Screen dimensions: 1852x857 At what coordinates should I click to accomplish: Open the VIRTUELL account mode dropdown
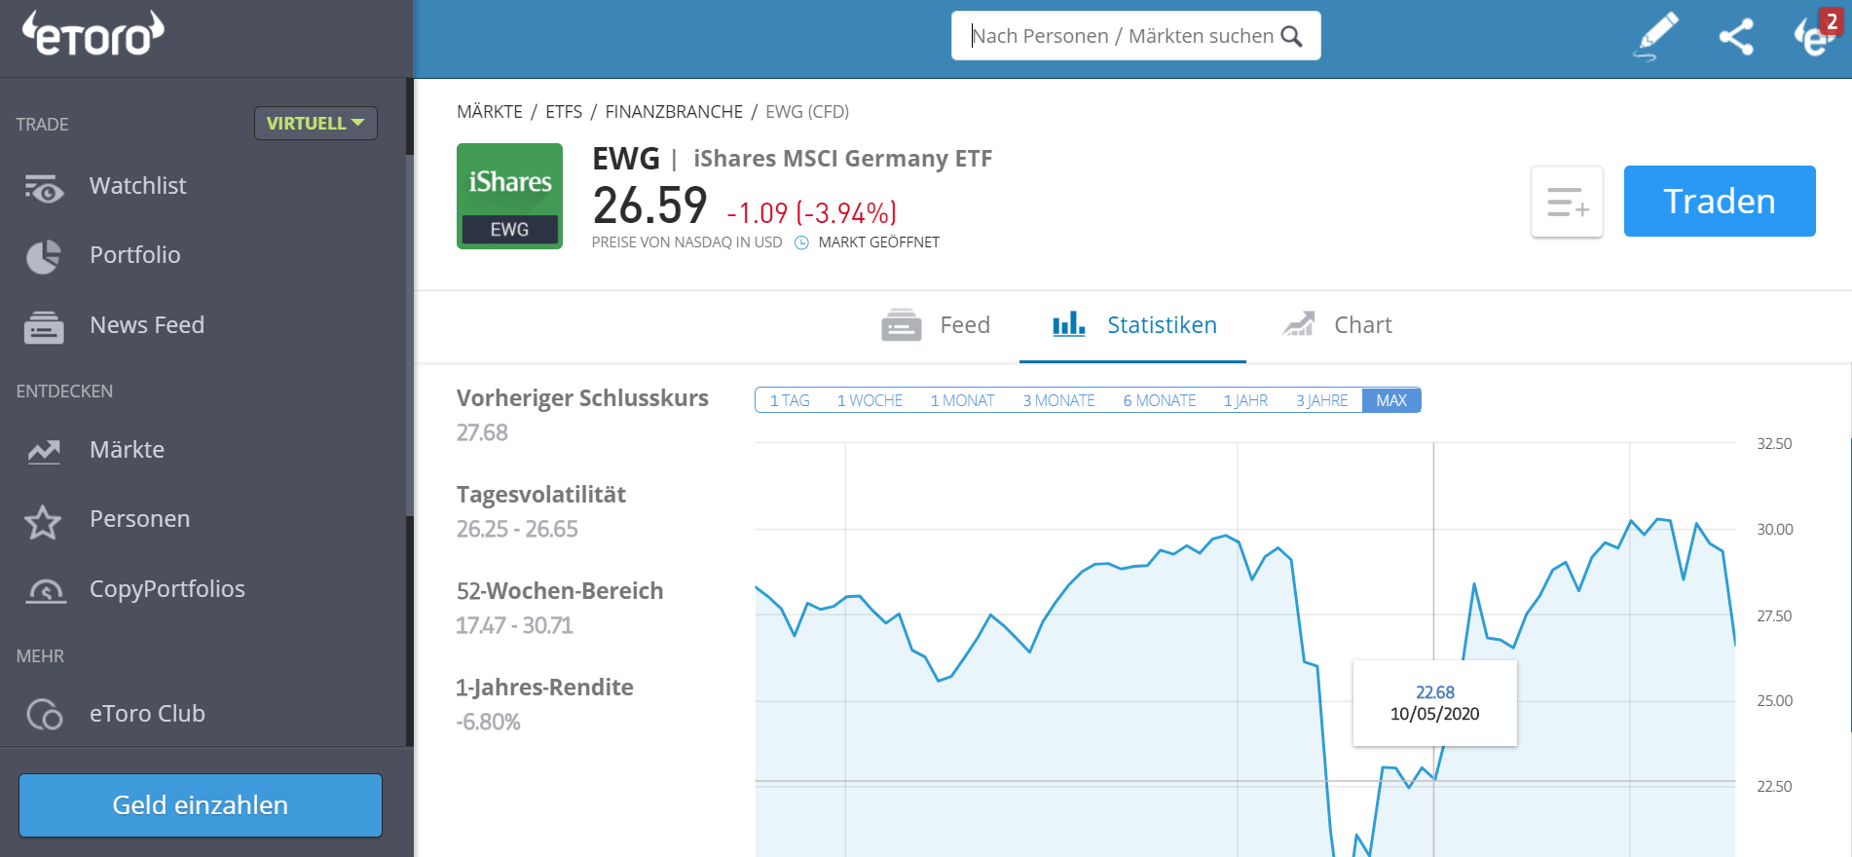coord(315,123)
